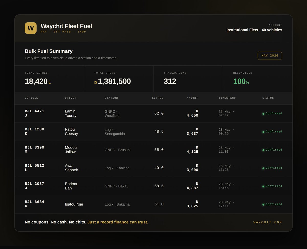Click timestamp 28 May · 07:42
Viewport: 307px width, 249px height.
pyautogui.click(x=226, y=113)
